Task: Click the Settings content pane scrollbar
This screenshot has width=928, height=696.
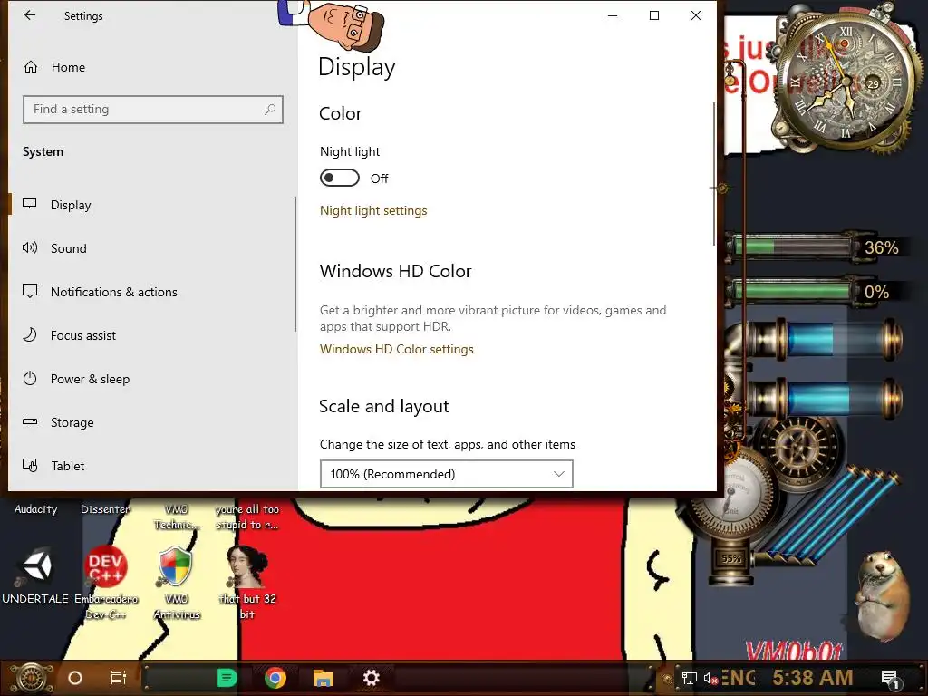Action: 714,175
